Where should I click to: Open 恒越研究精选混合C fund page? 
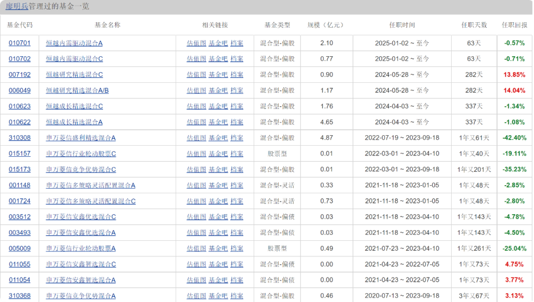coord(74,75)
